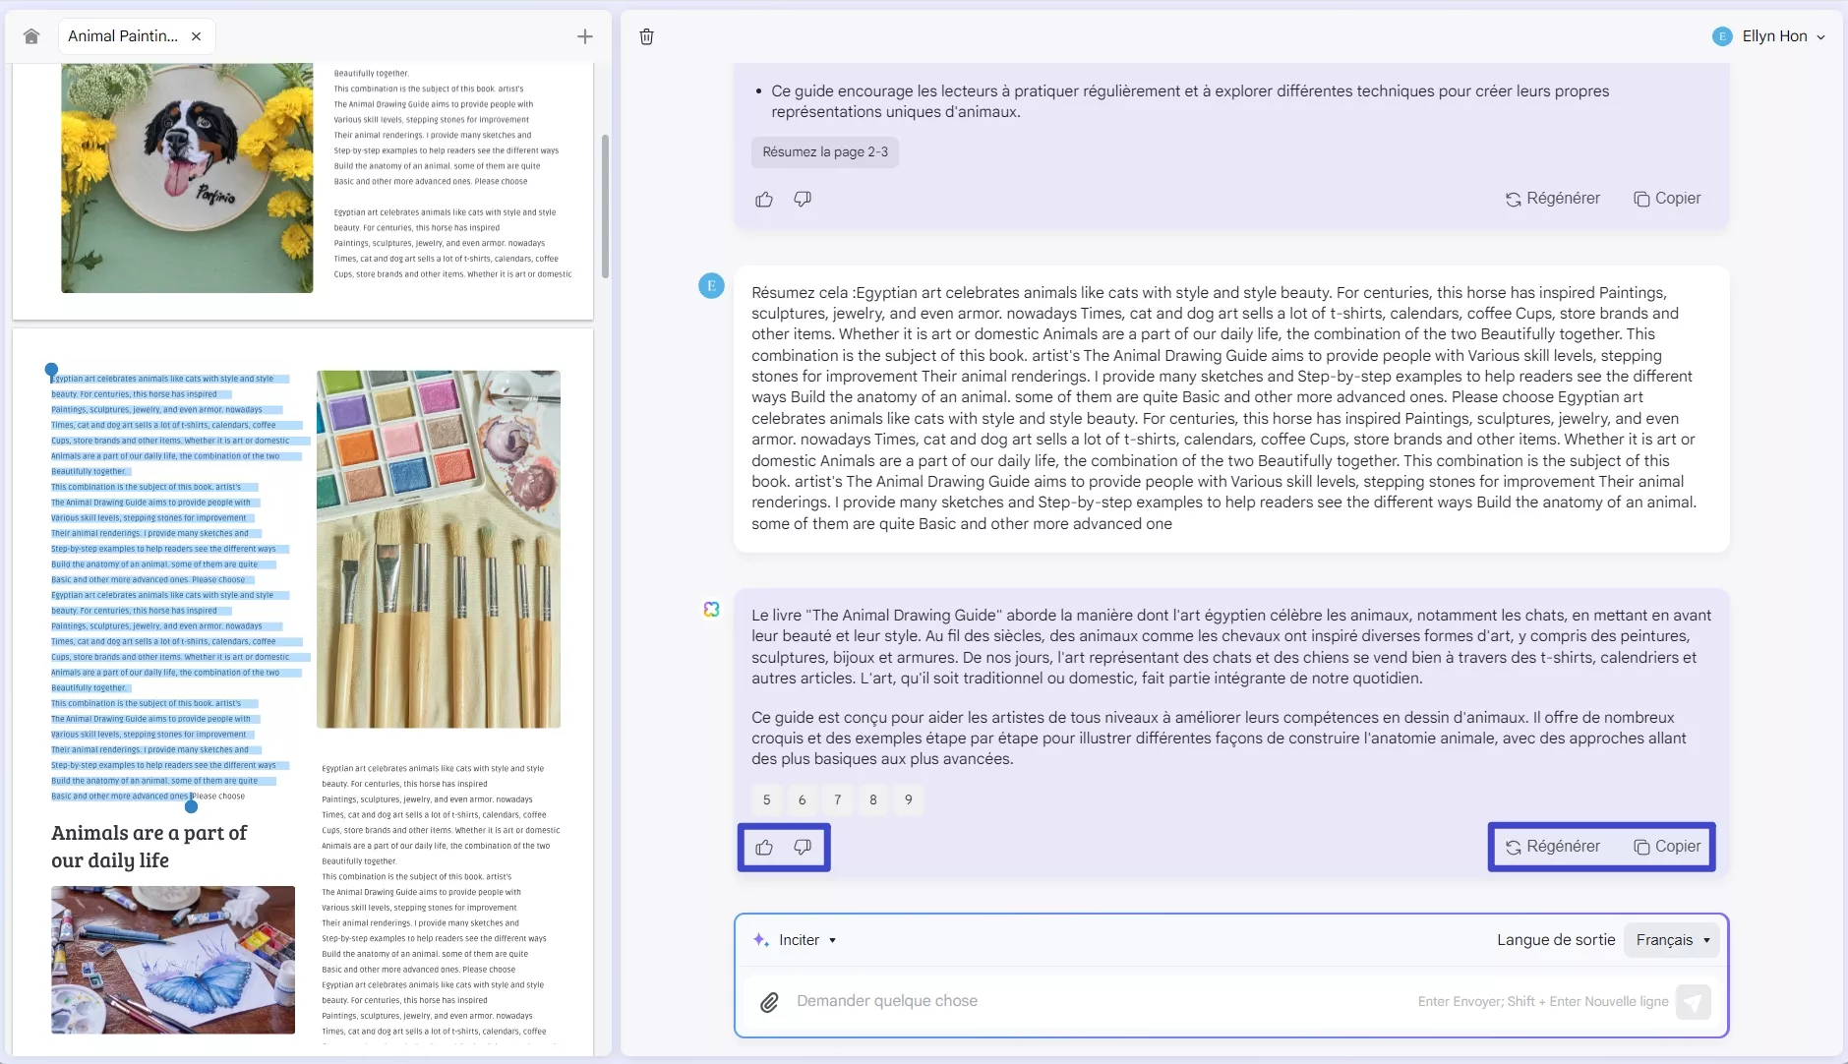Send the message with paper-plane icon

tap(1693, 1002)
